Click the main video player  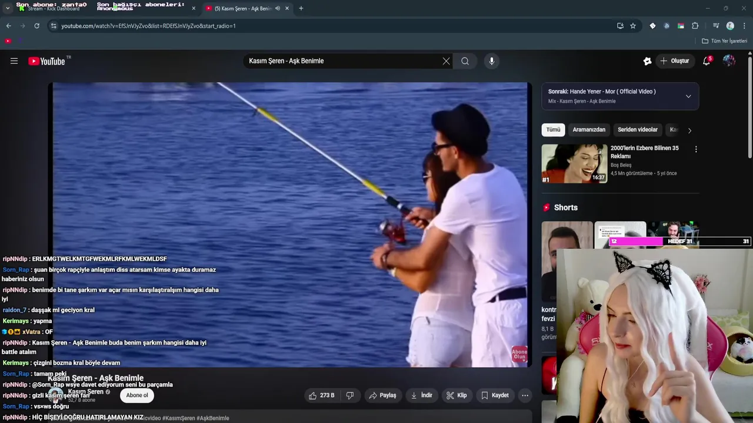290,224
